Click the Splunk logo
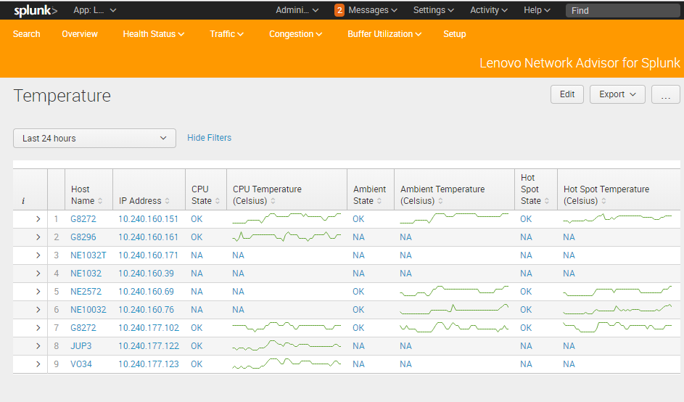 coord(36,10)
